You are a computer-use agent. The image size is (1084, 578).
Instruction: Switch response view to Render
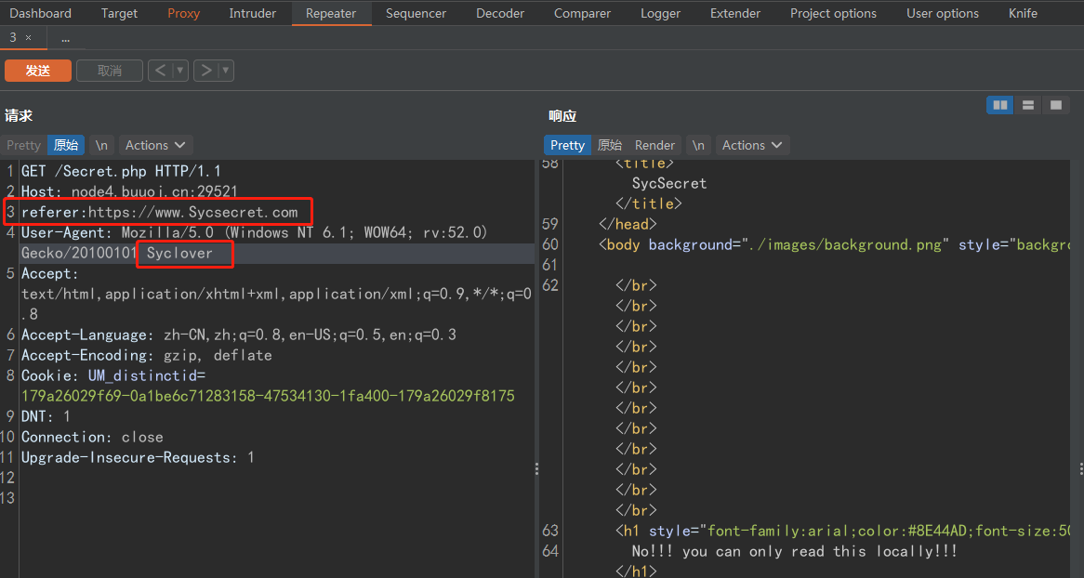coord(654,145)
